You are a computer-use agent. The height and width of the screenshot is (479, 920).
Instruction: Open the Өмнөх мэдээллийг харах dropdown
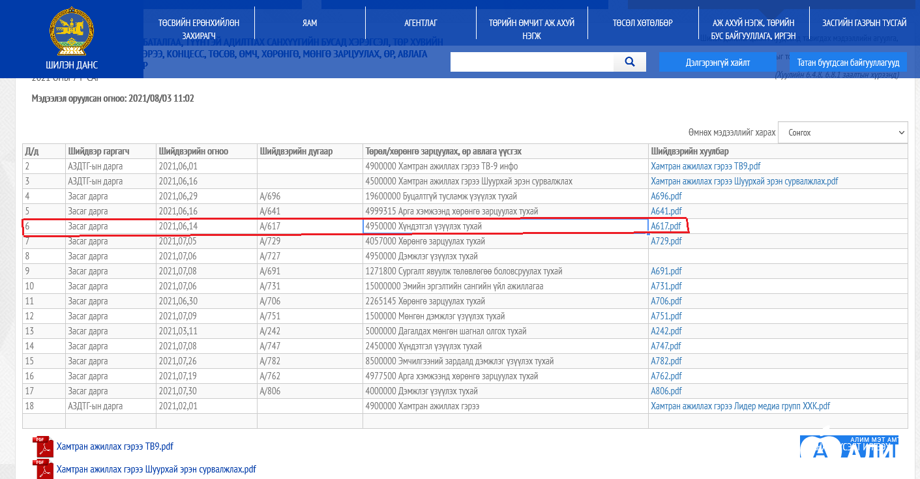[842, 132]
